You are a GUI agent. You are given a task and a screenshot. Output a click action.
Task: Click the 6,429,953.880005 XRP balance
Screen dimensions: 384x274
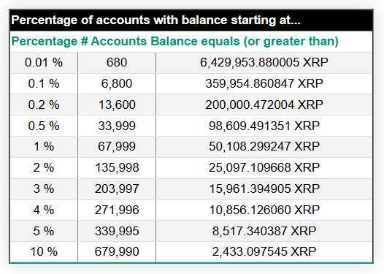264,63
